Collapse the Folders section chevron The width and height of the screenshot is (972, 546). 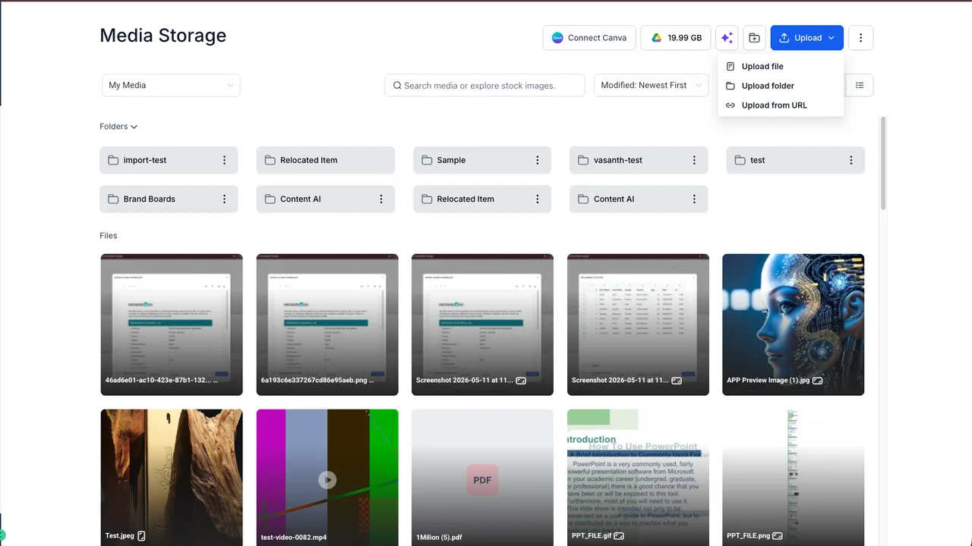click(x=134, y=127)
